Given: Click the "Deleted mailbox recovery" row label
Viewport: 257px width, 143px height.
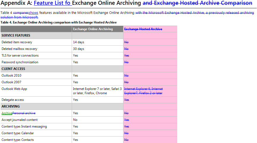Looking at the screenshot, I should (19, 49).
